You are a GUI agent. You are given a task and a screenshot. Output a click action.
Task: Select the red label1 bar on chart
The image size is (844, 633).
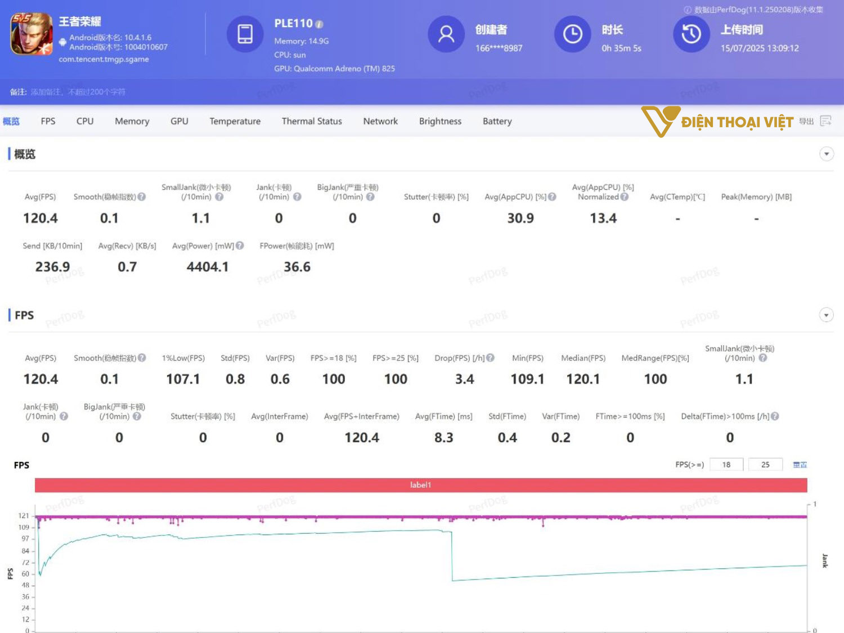tap(420, 485)
